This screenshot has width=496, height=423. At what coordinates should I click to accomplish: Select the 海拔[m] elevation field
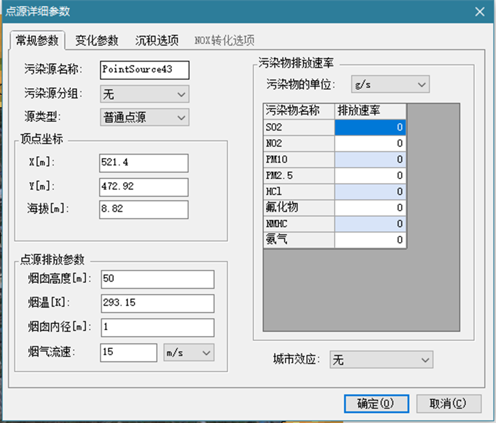pyautogui.click(x=143, y=209)
